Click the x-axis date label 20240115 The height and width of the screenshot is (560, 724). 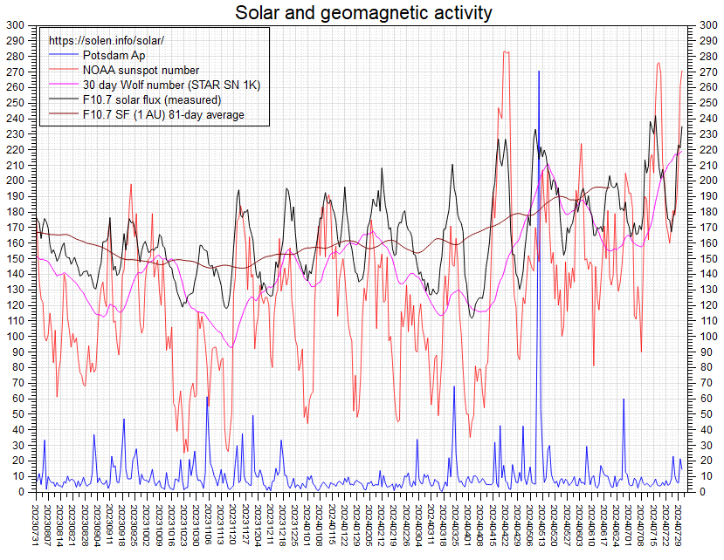pos(332,525)
